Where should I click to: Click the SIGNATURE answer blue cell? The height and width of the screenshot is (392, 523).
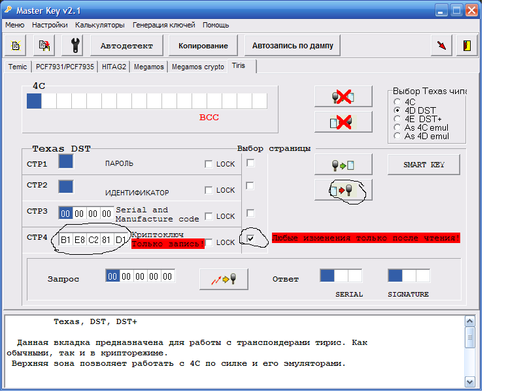tap(396, 276)
